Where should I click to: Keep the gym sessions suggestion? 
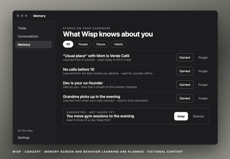click(x=181, y=116)
